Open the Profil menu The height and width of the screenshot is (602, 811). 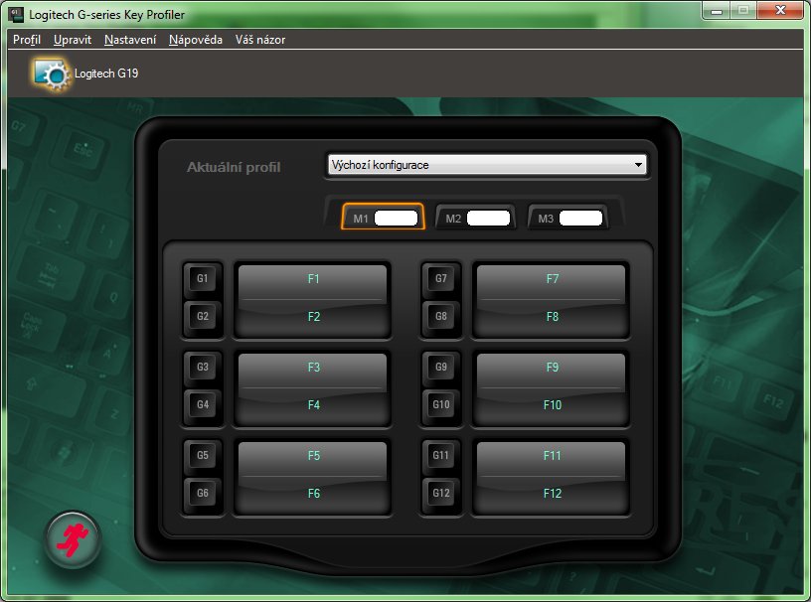(x=27, y=40)
